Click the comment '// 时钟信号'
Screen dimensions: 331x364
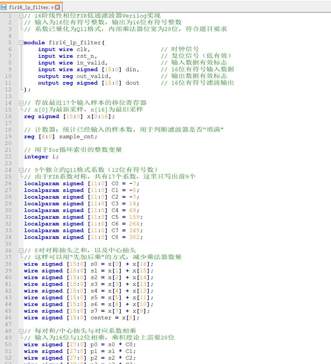pos(180,49)
